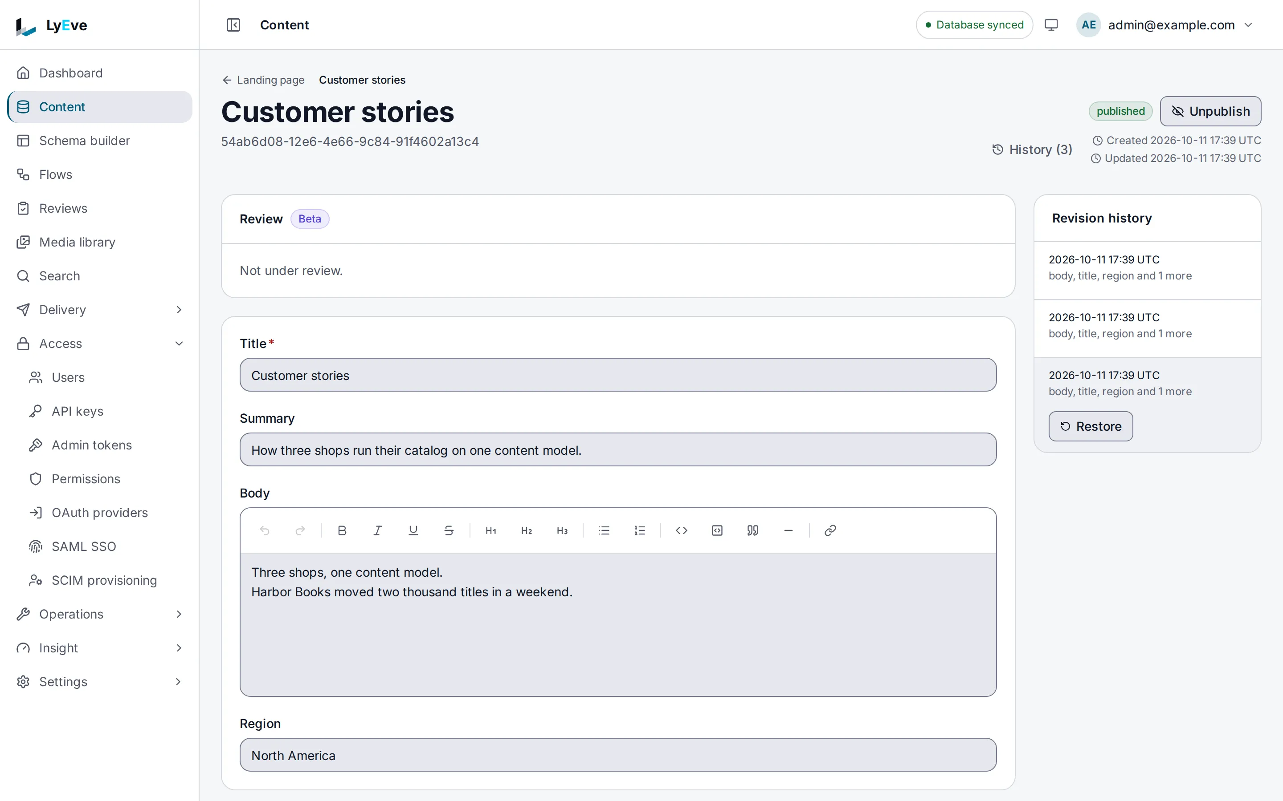The image size is (1283, 801).
Task: Apply Italic formatting in Body toolbar
Action: coord(377,530)
